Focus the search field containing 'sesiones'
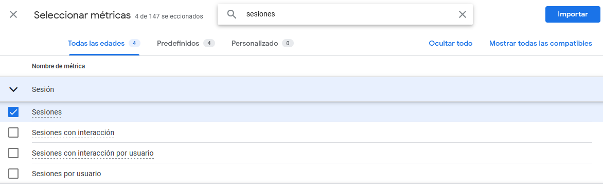The height and width of the screenshot is (190, 603). (x=346, y=14)
